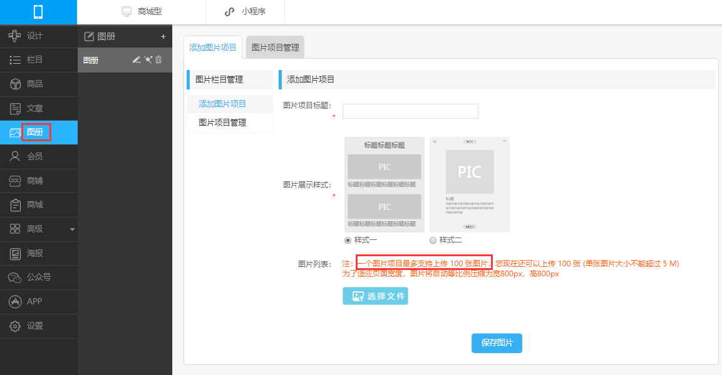
Task: Click magic wand icon on 图册 row
Action: click(148, 60)
